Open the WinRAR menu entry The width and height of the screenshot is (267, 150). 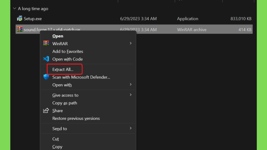60,44
